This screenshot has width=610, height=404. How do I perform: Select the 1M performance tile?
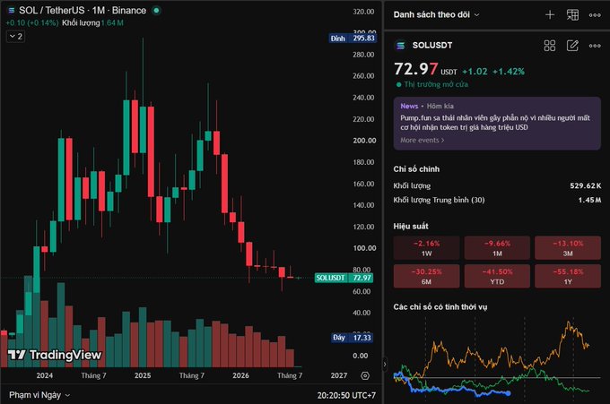tap(497, 248)
